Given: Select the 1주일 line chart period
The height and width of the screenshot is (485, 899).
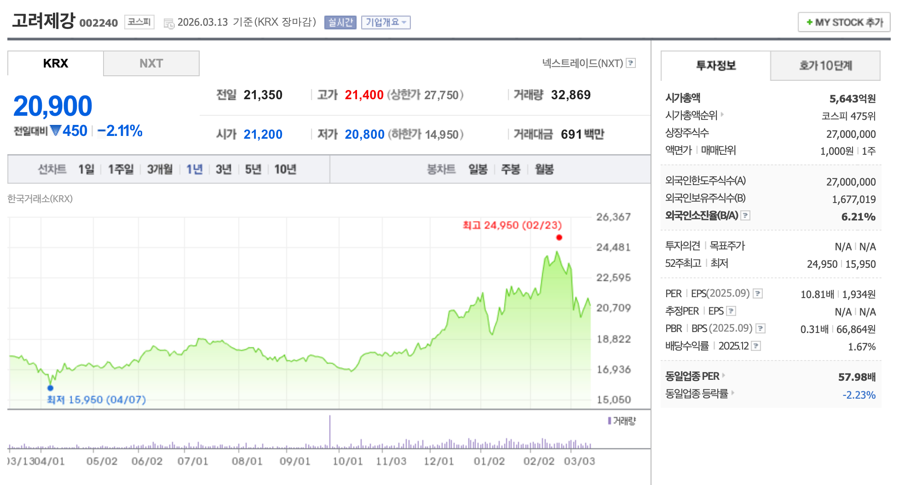Looking at the screenshot, I should pyautogui.click(x=121, y=169).
